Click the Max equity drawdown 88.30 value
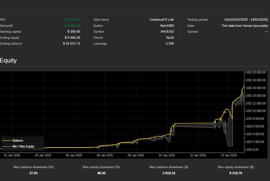 [x=101, y=173]
